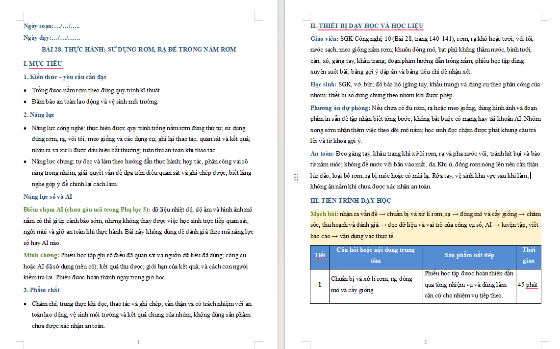Click the page number 2 footer
The height and width of the screenshot is (349, 560).
click(x=425, y=342)
